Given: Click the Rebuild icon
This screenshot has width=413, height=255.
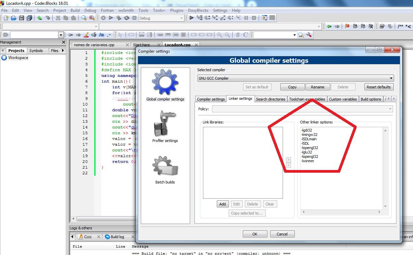Looking at the screenshot, I should (x=127, y=18).
